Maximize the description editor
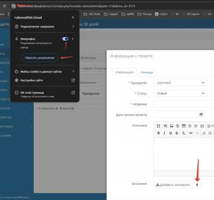 [158, 126]
